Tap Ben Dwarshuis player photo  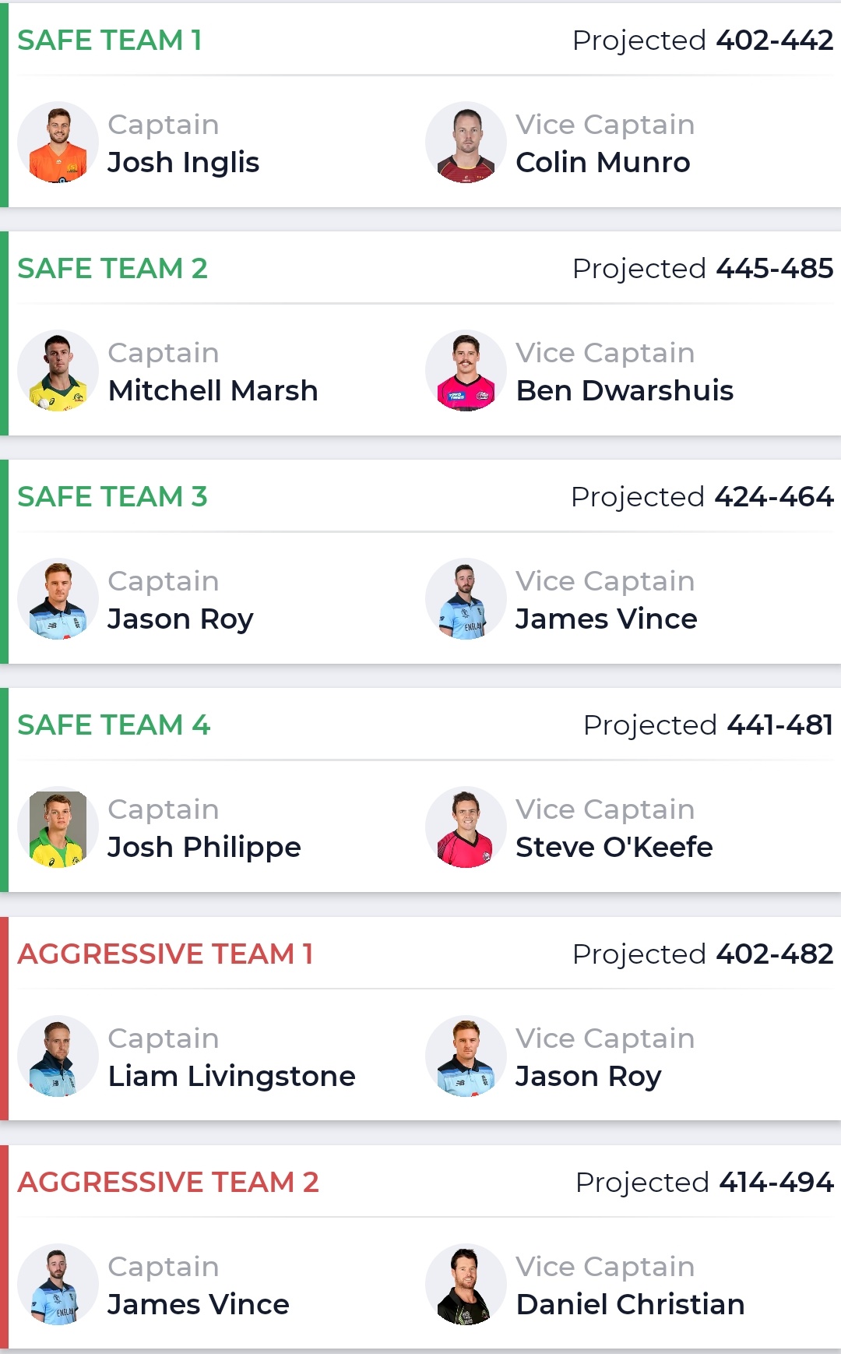click(x=466, y=371)
